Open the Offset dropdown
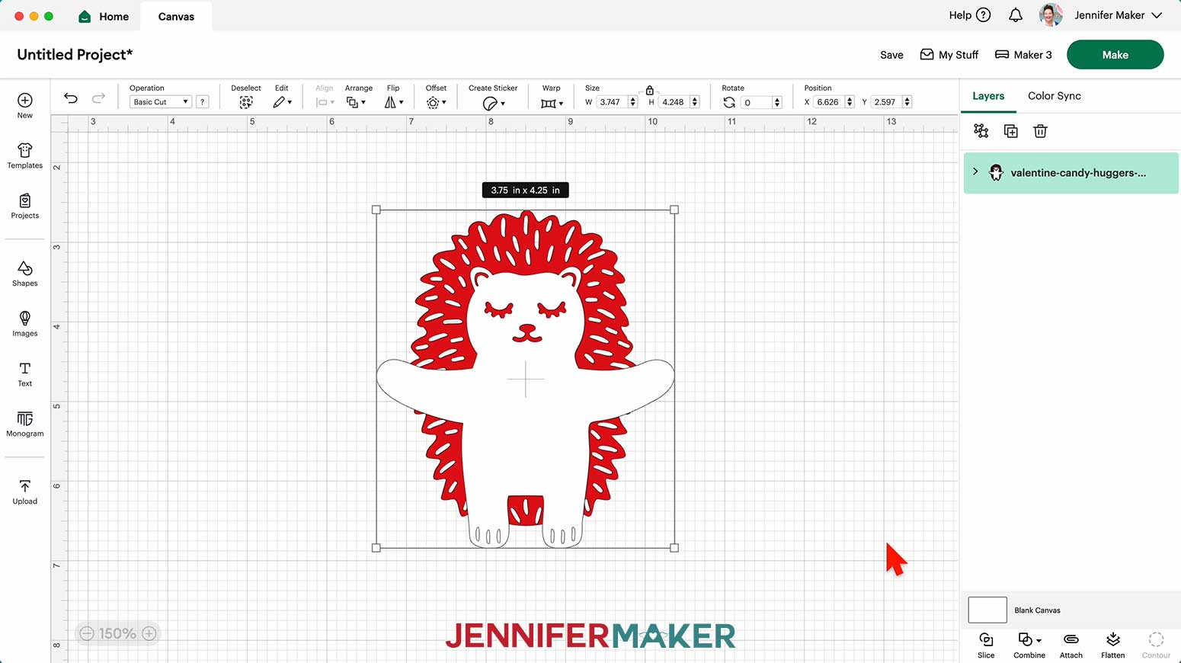This screenshot has height=663, width=1181. 437,102
